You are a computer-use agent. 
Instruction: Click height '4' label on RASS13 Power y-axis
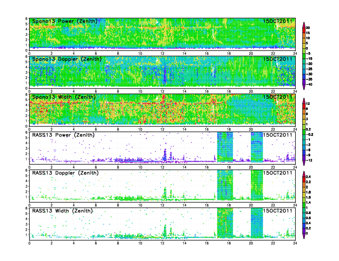click(27, 143)
